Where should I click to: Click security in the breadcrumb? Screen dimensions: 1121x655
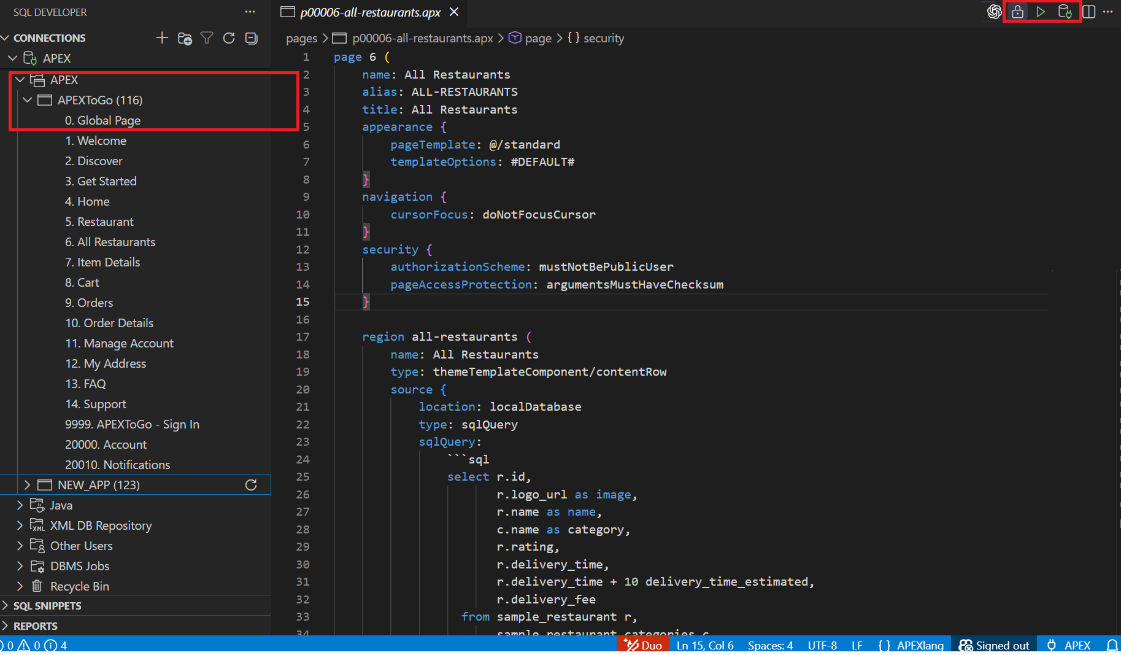tap(604, 38)
